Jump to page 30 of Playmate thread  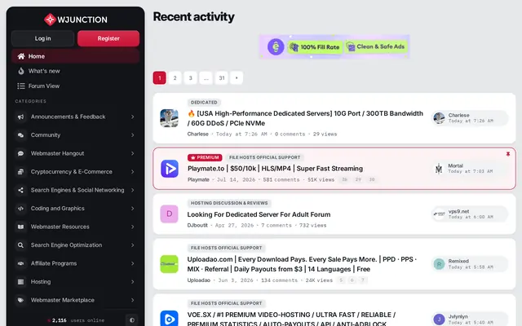pyautogui.click(x=372, y=179)
